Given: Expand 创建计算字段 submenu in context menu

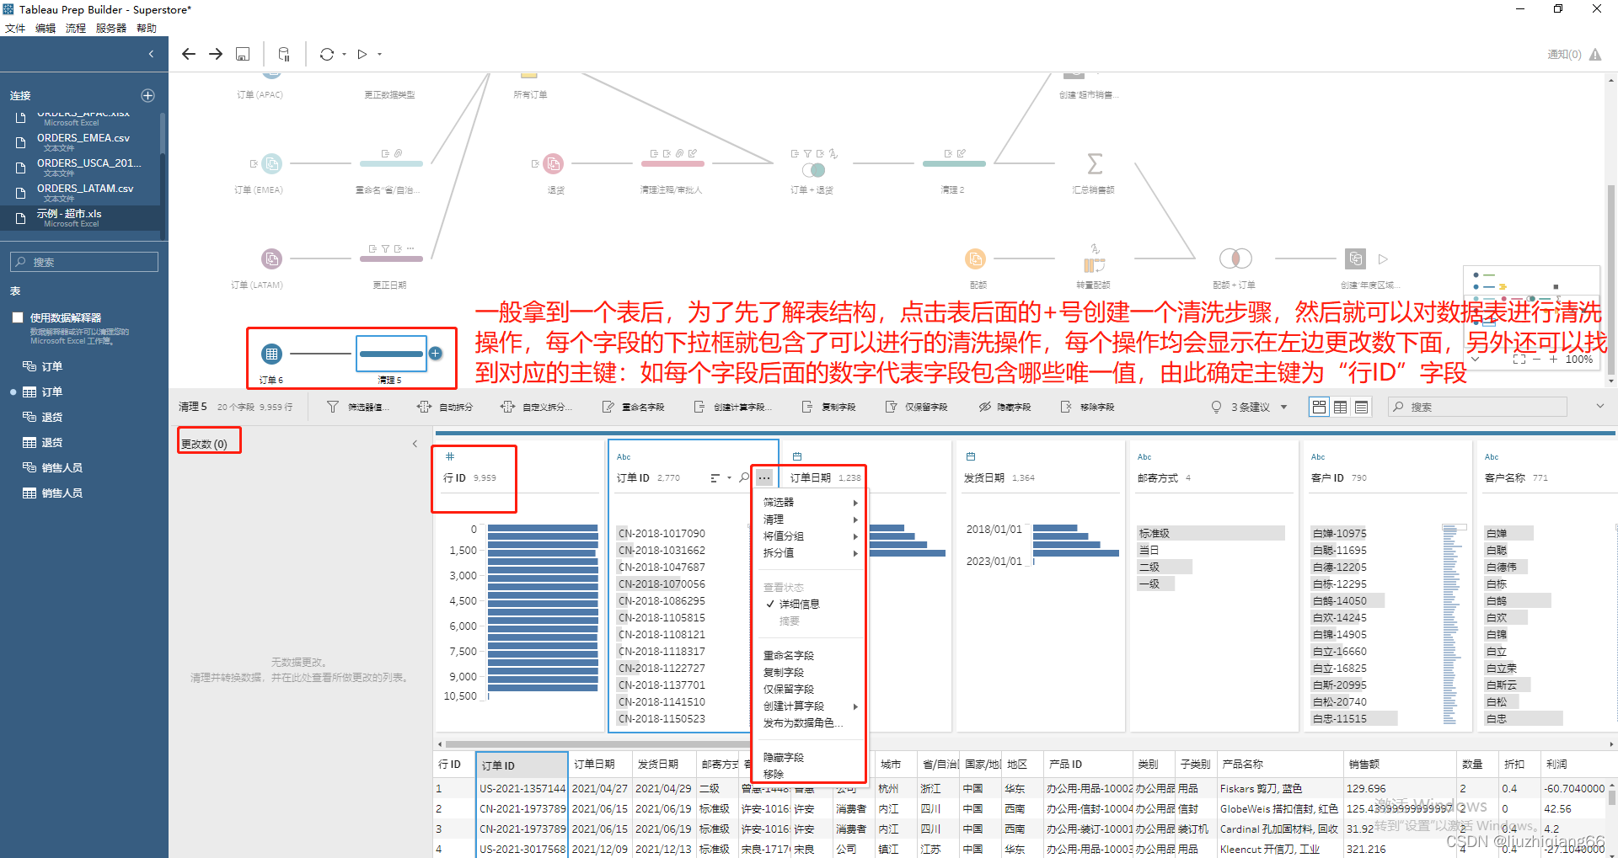Looking at the screenshot, I should 810,706.
